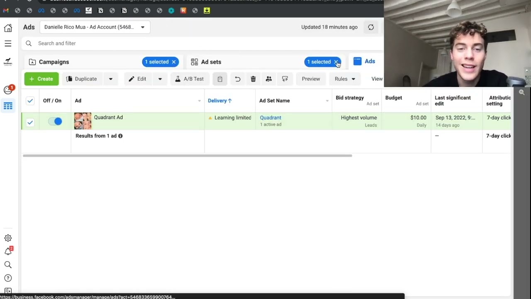Viewport: 531px width, 299px height.
Task: Click the search magnifier in filter bar
Action: (29, 43)
